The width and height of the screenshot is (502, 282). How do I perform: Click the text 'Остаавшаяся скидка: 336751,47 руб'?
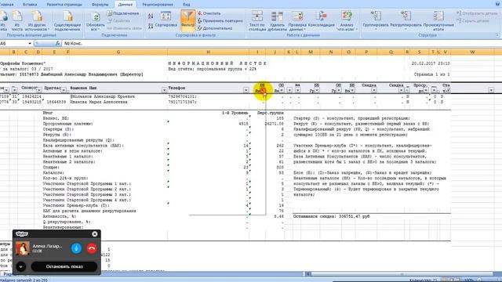(x=331, y=216)
